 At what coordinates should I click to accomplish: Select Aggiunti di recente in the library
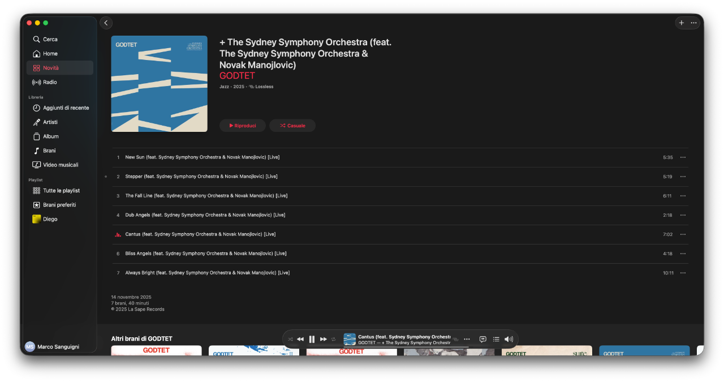pyautogui.click(x=66, y=108)
